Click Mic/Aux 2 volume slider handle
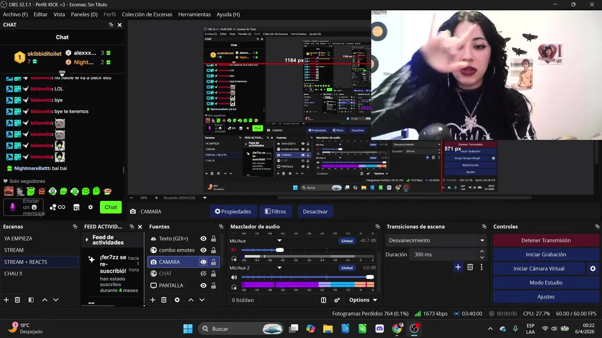Image resolution: width=602 pixels, height=338 pixels. point(370,277)
